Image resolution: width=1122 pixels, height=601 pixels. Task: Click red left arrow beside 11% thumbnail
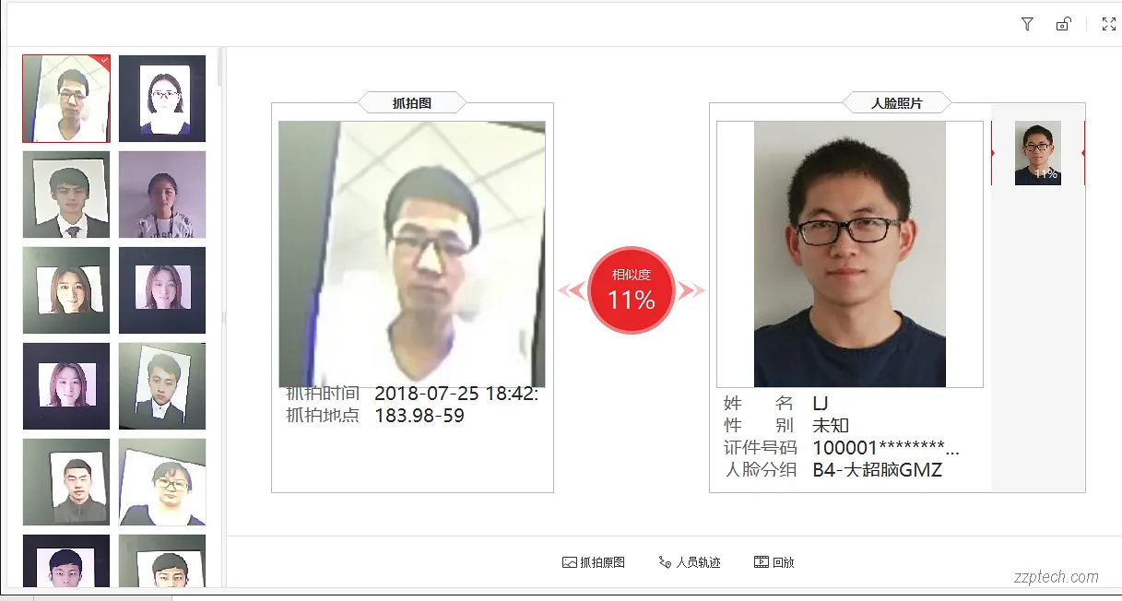(993, 153)
